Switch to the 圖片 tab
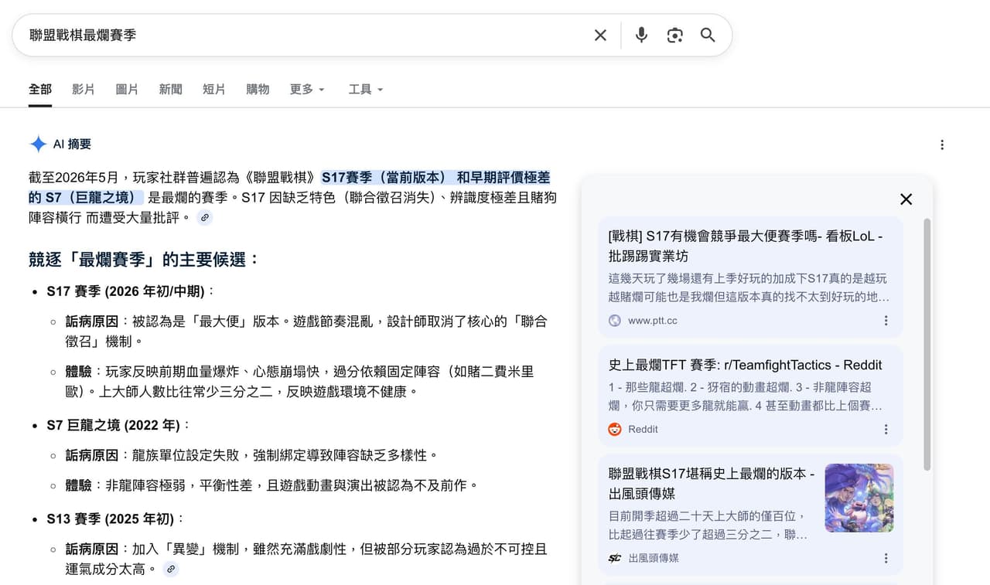 click(127, 90)
